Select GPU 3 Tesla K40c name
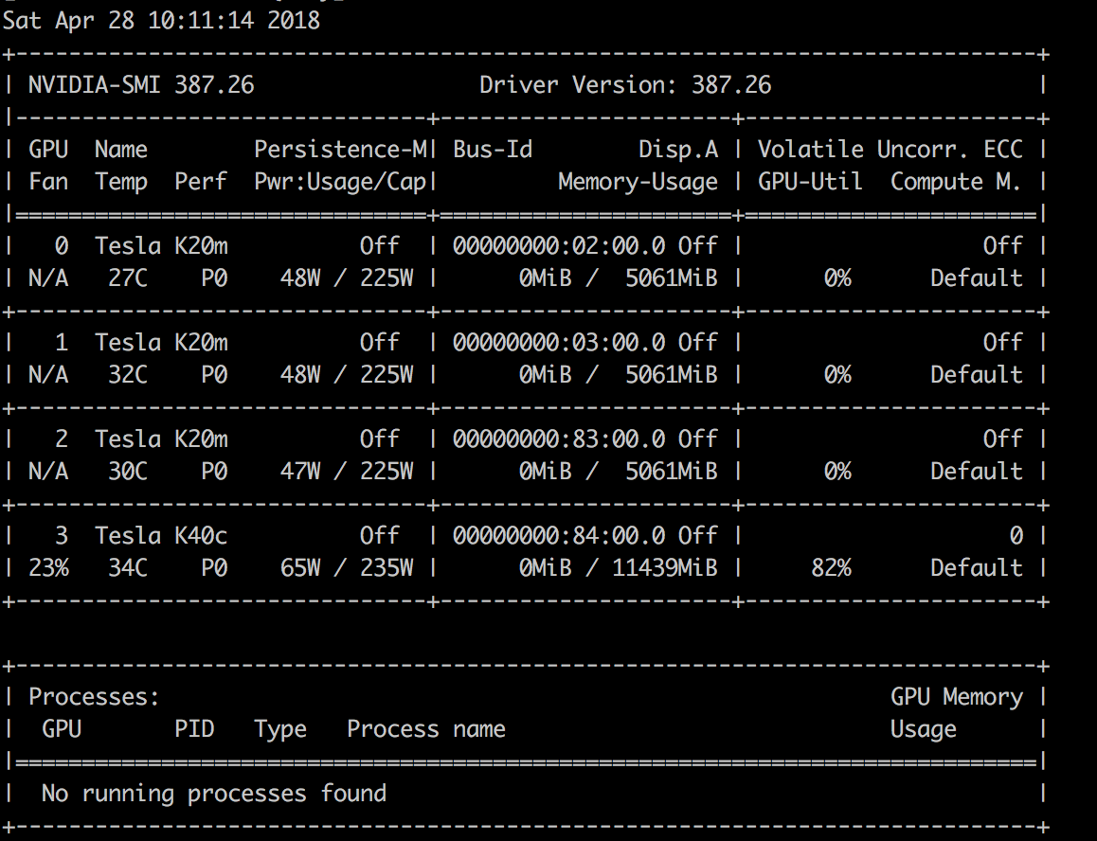 (x=162, y=535)
